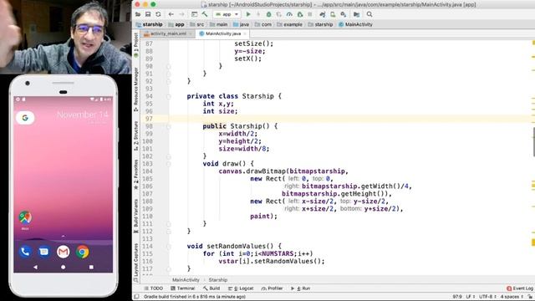Image resolution: width=535 pixels, height=301 pixels.
Task: Click the example breadcrumb folder
Action: (289, 24)
